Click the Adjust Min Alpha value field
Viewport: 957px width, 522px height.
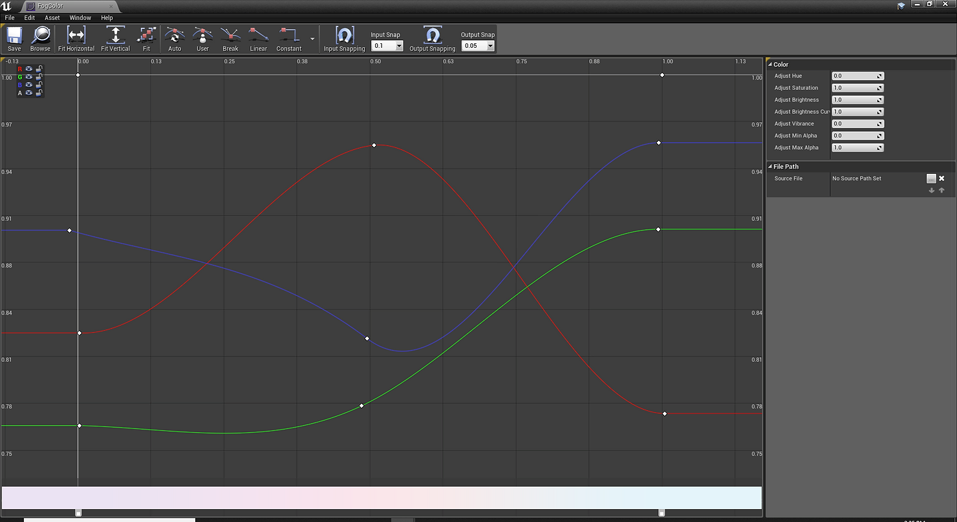tap(857, 136)
